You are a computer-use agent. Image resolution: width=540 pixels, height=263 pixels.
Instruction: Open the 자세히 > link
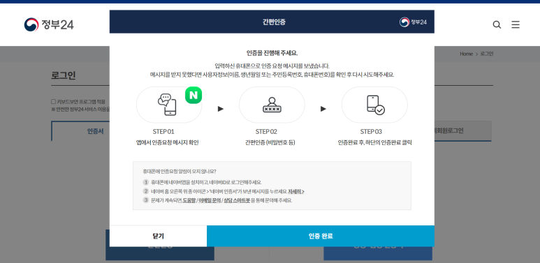pos(296,191)
